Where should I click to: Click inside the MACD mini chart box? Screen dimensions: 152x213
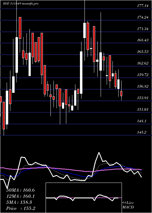coord(84,198)
